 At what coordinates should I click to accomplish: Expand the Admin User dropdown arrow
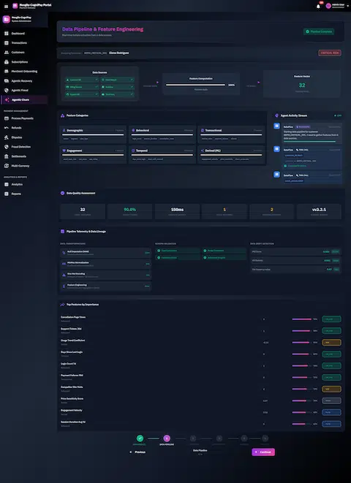[x=347, y=6]
